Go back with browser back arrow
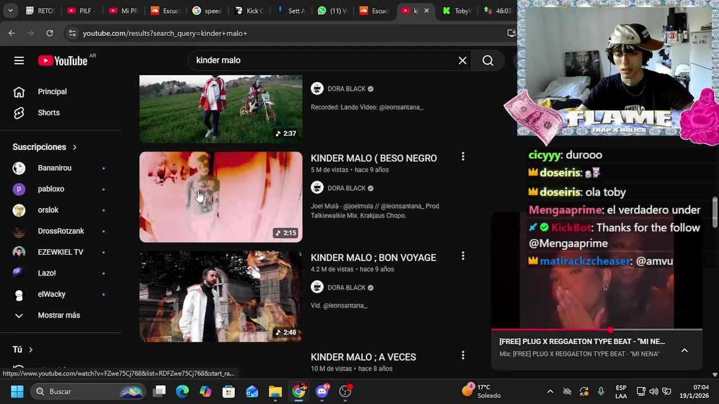This screenshot has height=404, width=719. pos(12,33)
